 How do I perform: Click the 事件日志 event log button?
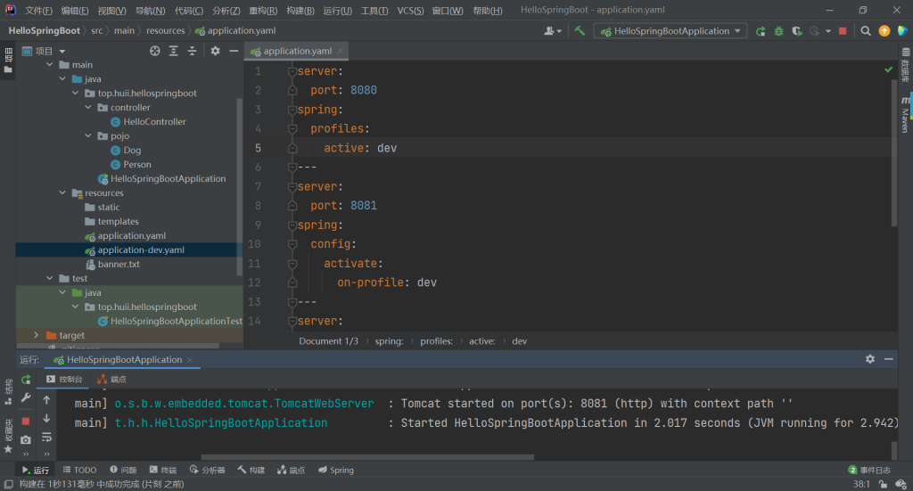pos(868,470)
